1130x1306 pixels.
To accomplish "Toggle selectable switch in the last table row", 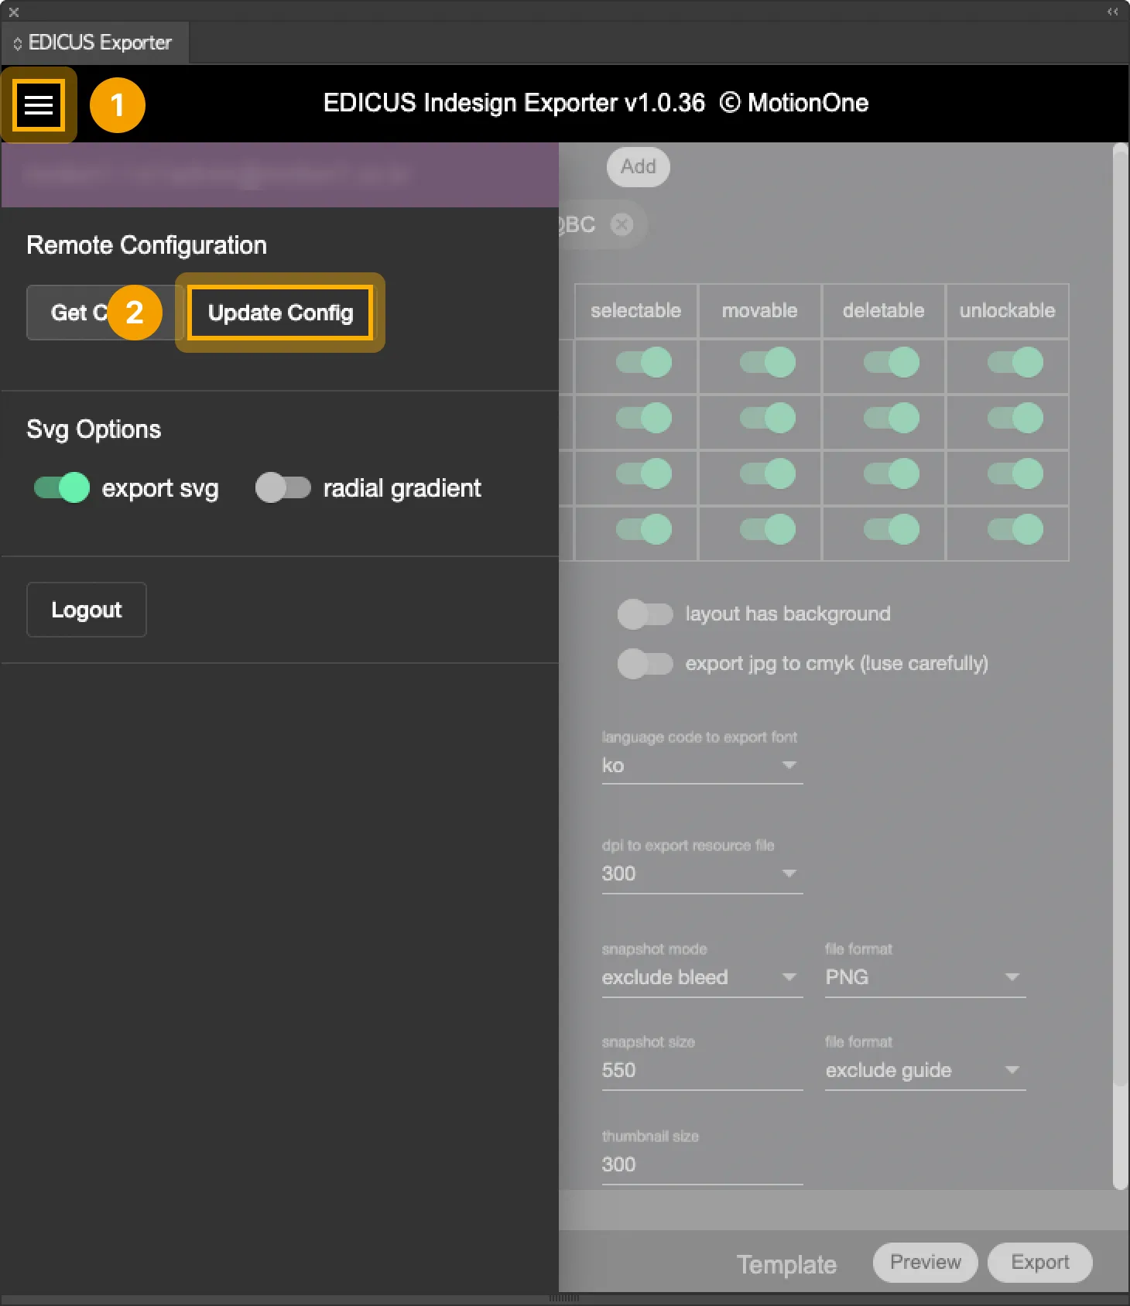I will (644, 529).
